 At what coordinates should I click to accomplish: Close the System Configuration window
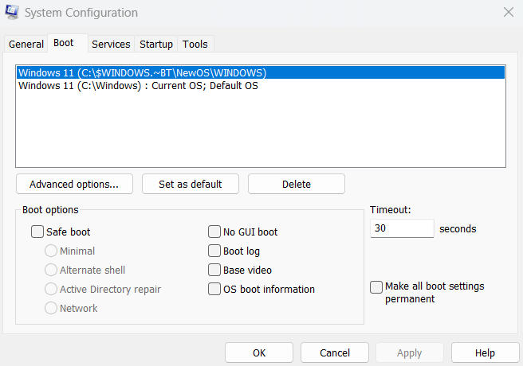(x=509, y=12)
